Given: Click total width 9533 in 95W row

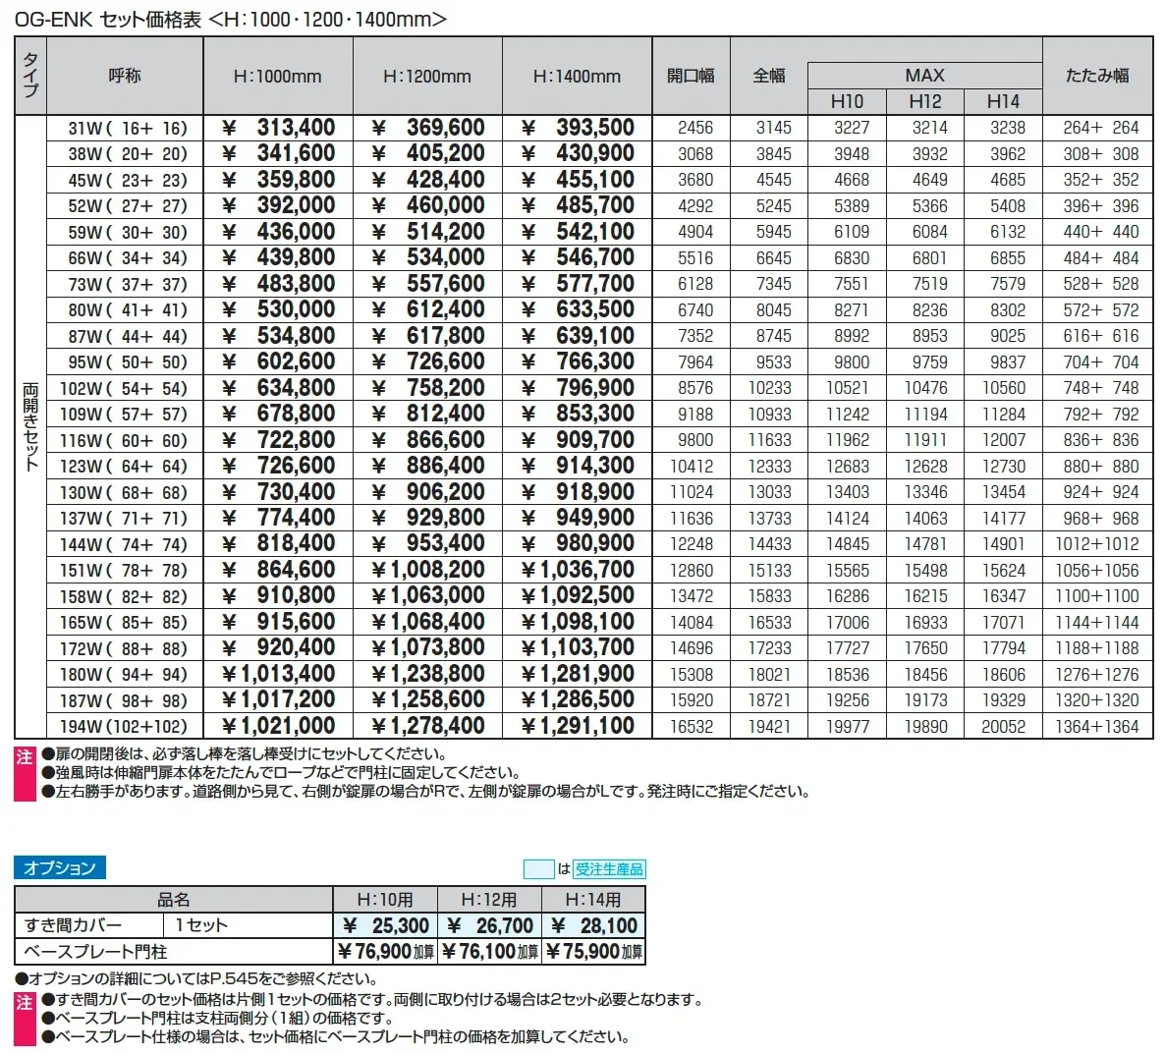Looking at the screenshot, I should (773, 361).
